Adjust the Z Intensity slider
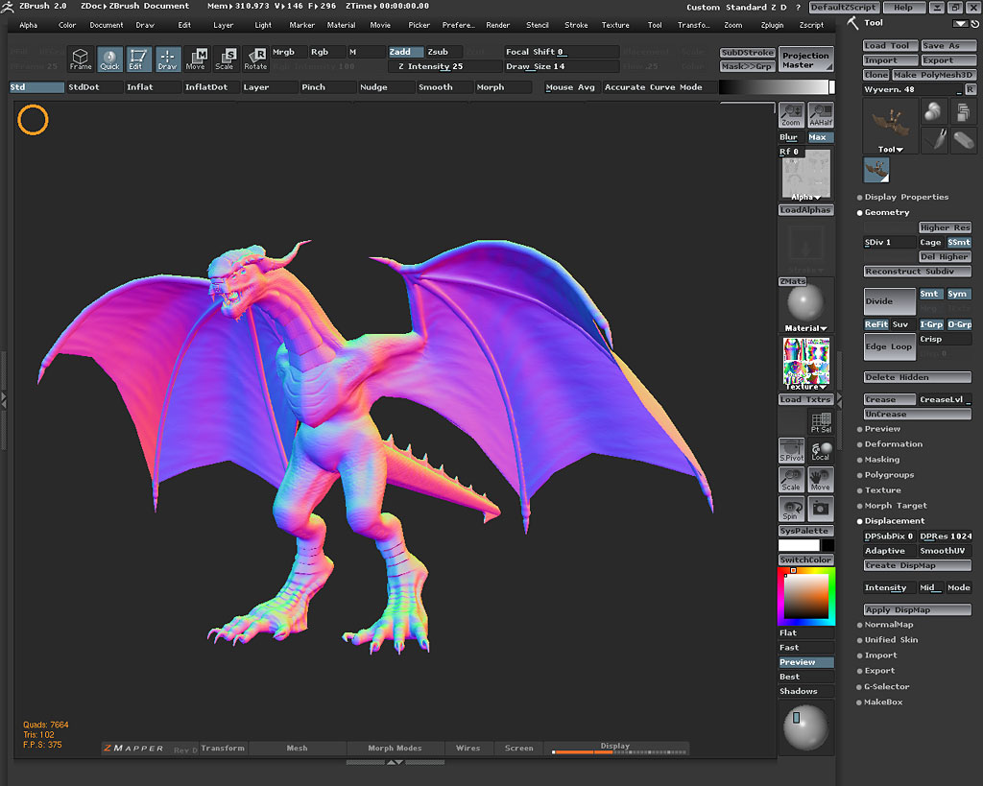This screenshot has width=983, height=786. pyautogui.click(x=445, y=66)
